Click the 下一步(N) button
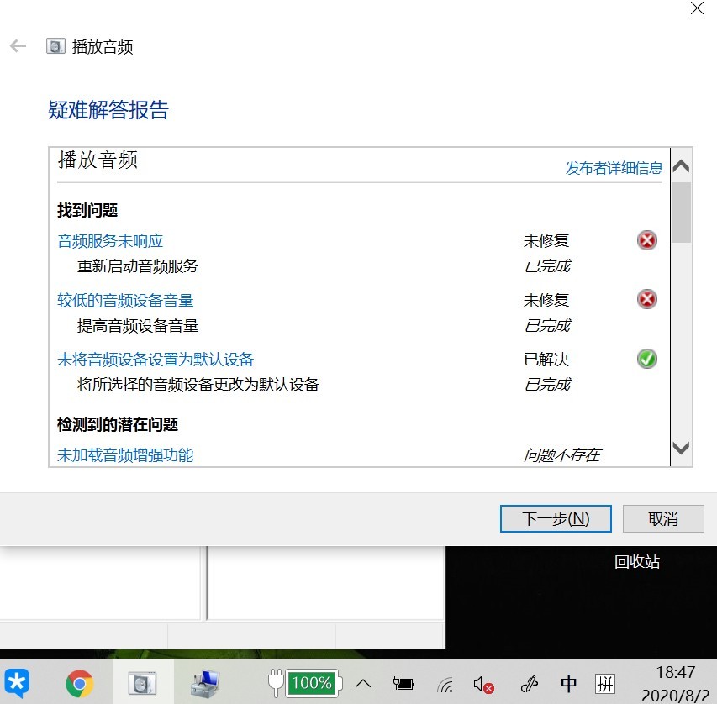The width and height of the screenshot is (717, 704). coord(556,519)
